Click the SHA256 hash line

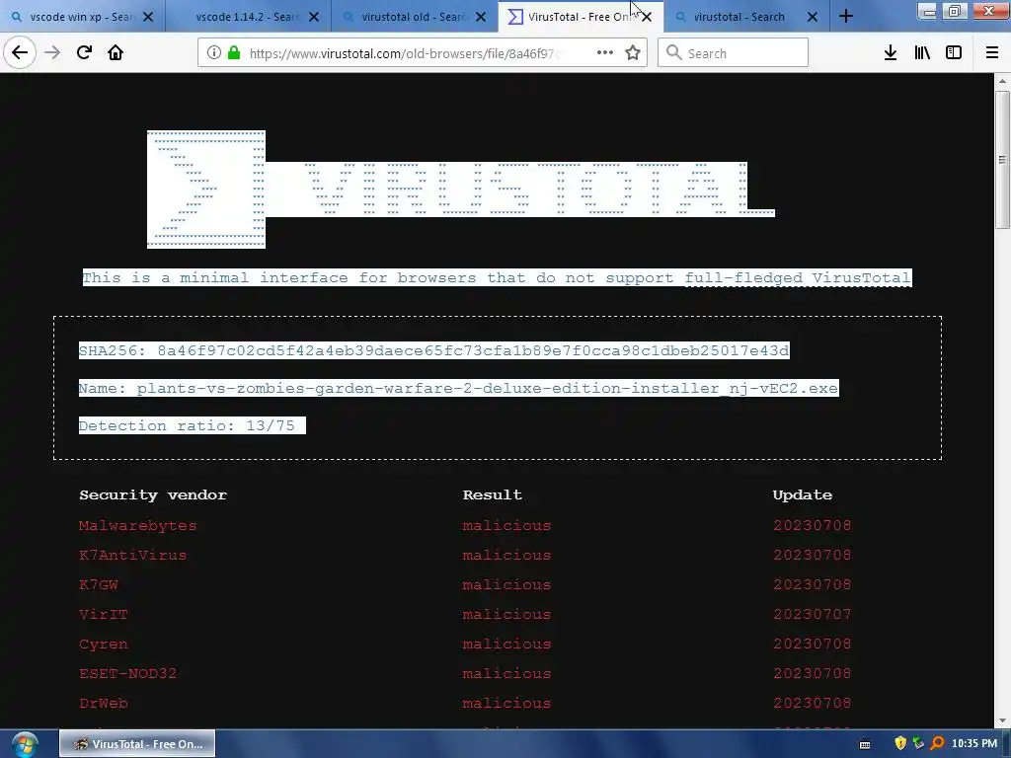(434, 350)
